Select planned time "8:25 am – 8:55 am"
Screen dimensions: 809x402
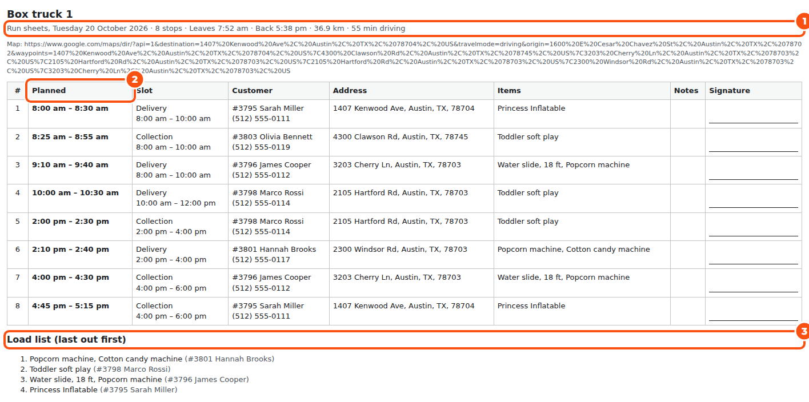(70, 136)
